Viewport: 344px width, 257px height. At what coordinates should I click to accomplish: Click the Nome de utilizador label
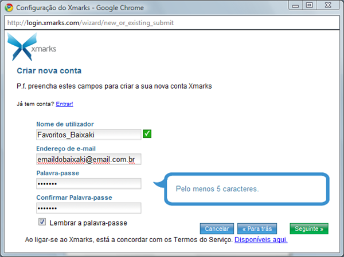[x=65, y=124]
